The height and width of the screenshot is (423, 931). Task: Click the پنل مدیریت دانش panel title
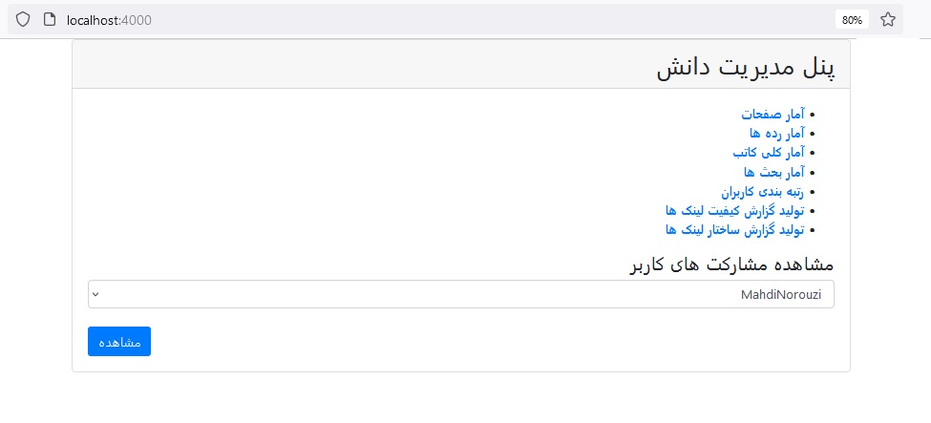[x=746, y=68]
